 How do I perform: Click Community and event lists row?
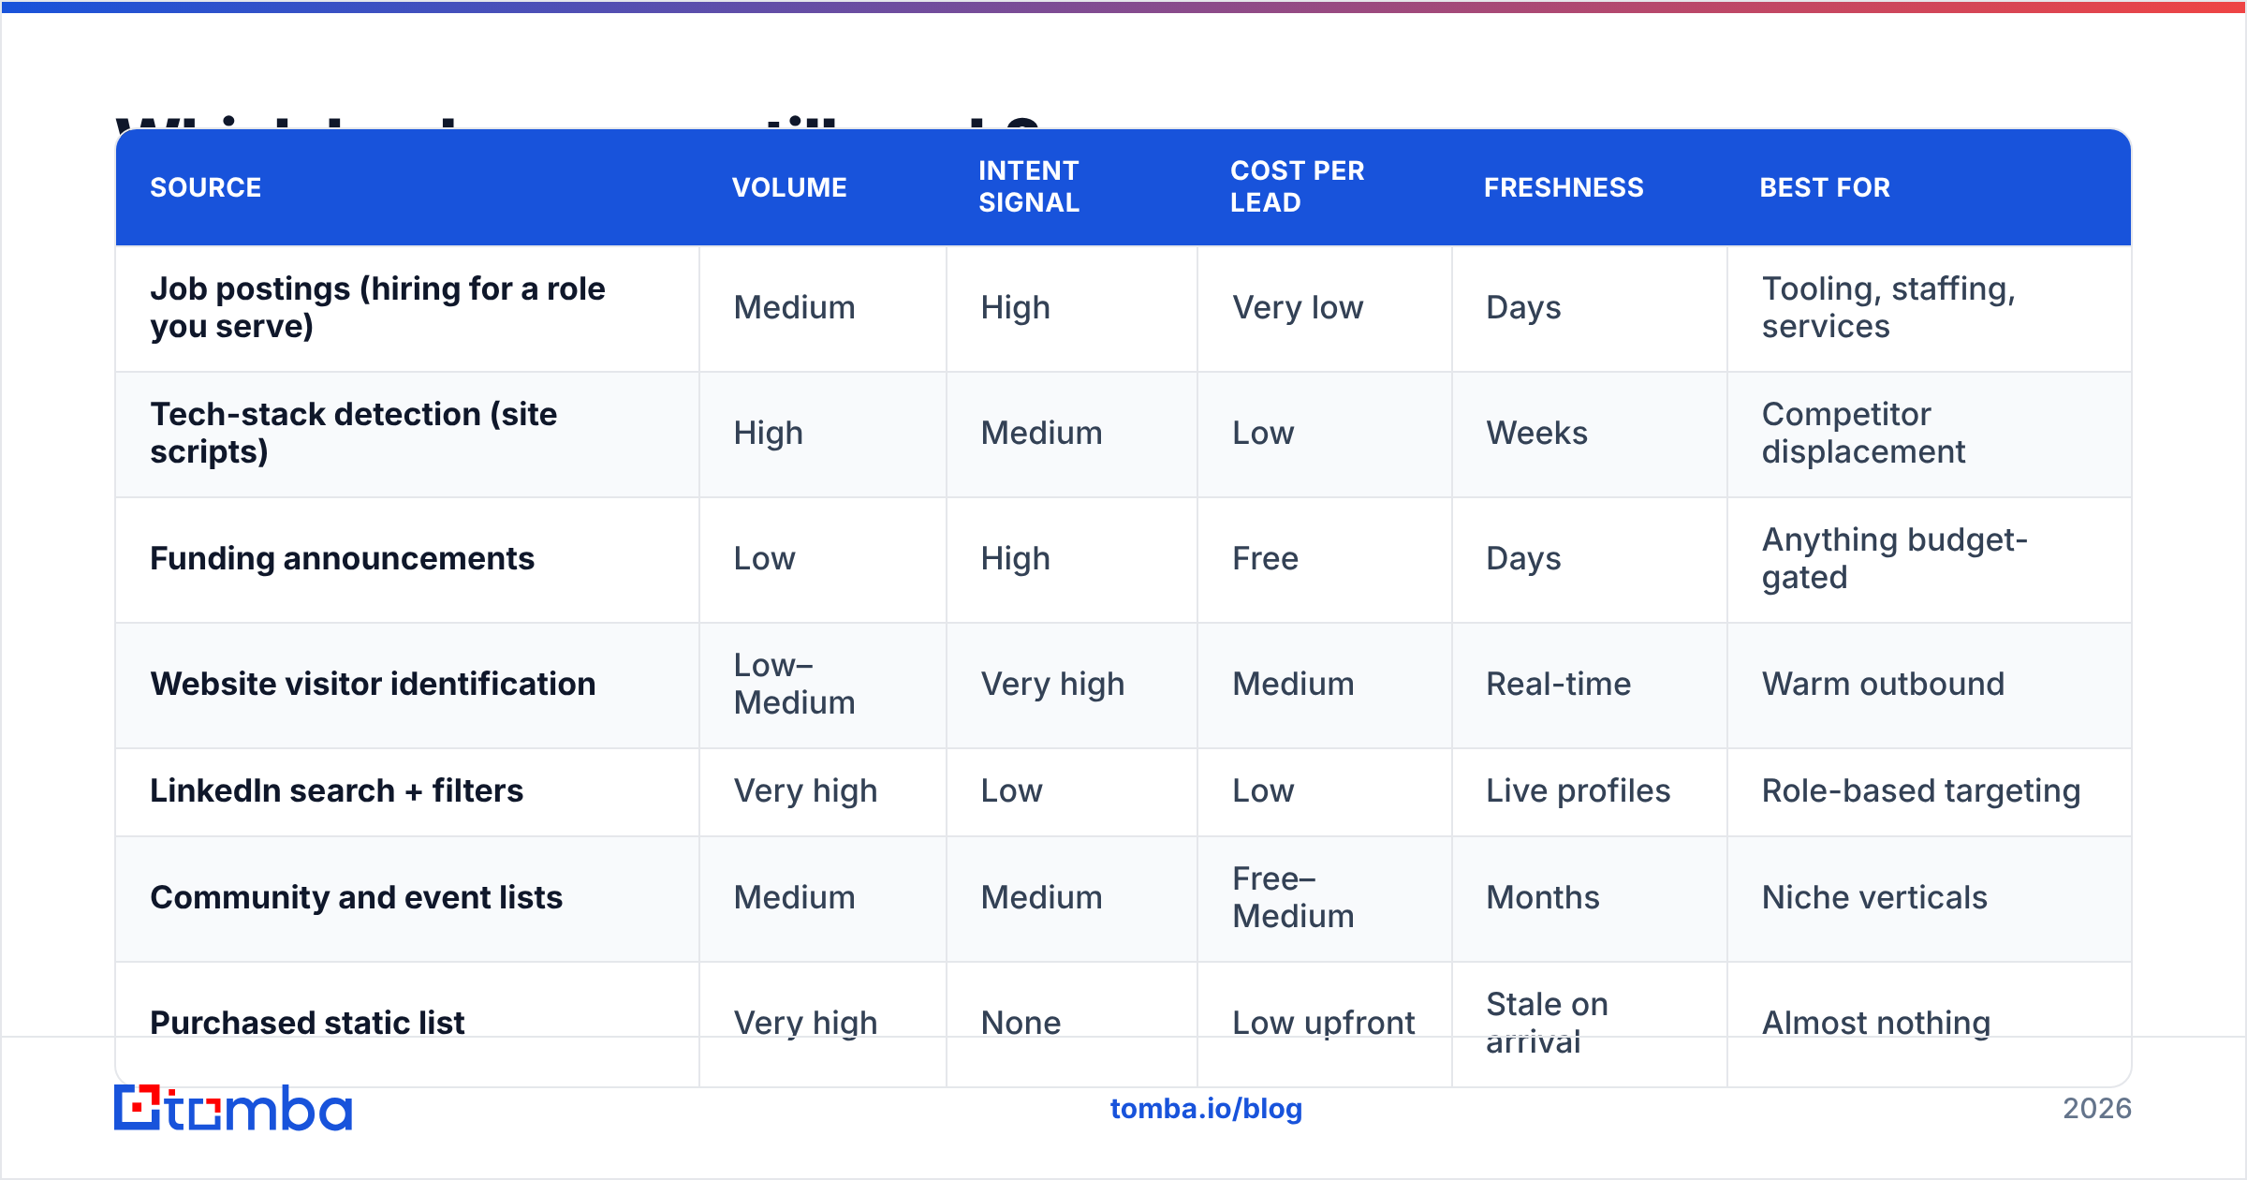click(1123, 899)
